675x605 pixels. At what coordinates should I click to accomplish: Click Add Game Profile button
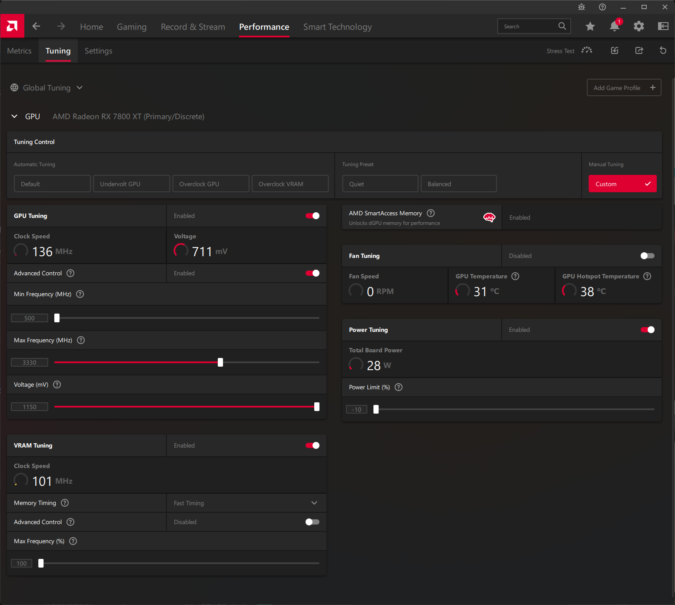pos(624,87)
